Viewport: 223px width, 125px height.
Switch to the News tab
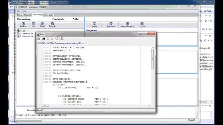coord(20,15)
